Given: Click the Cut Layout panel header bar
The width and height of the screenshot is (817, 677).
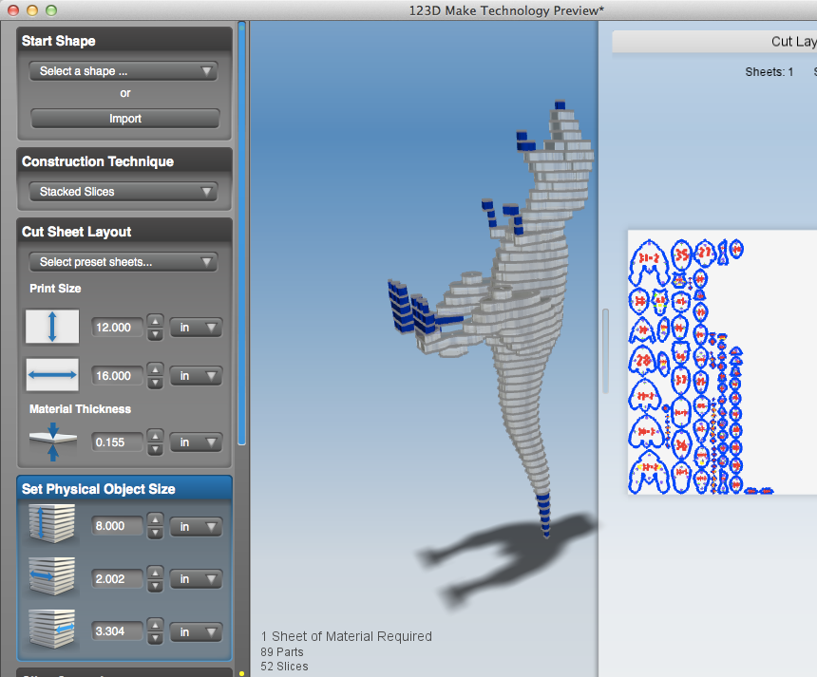Looking at the screenshot, I should 714,41.
